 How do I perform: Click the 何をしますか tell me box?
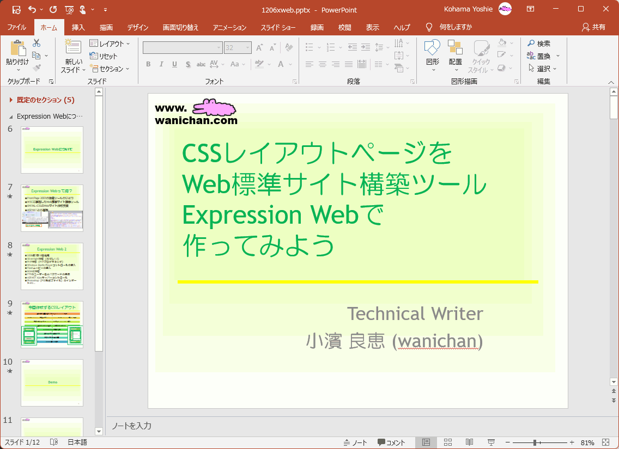coord(449,27)
